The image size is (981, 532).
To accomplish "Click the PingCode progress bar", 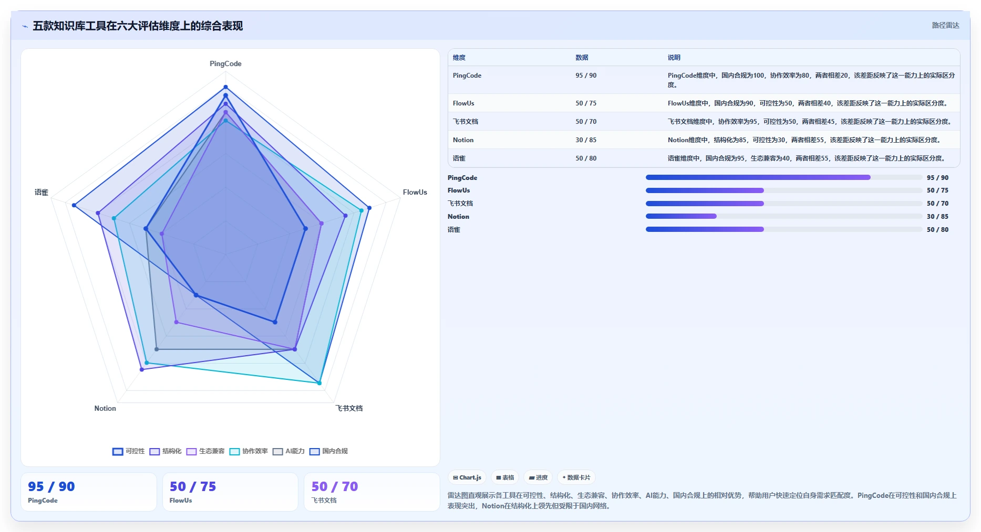I will coord(784,177).
